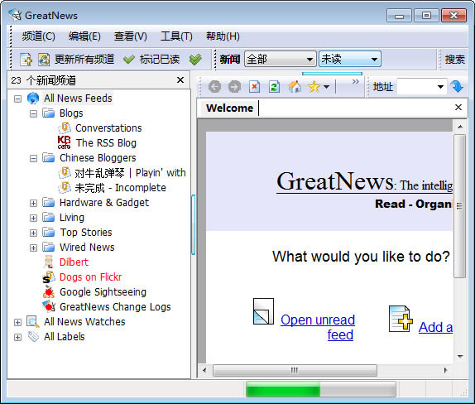Click the double green checkmark icon
This screenshot has height=404, width=475.
(x=195, y=60)
